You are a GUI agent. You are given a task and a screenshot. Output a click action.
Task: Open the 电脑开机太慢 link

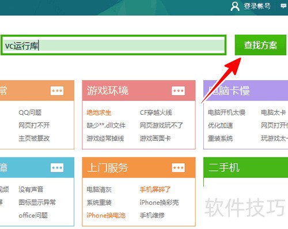pyautogui.click(x=227, y=112)
